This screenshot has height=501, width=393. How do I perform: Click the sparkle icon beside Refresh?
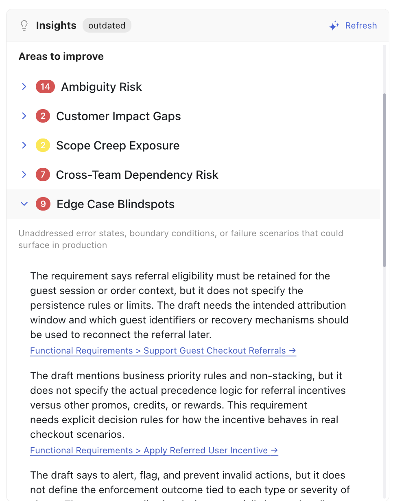[334, 26]
